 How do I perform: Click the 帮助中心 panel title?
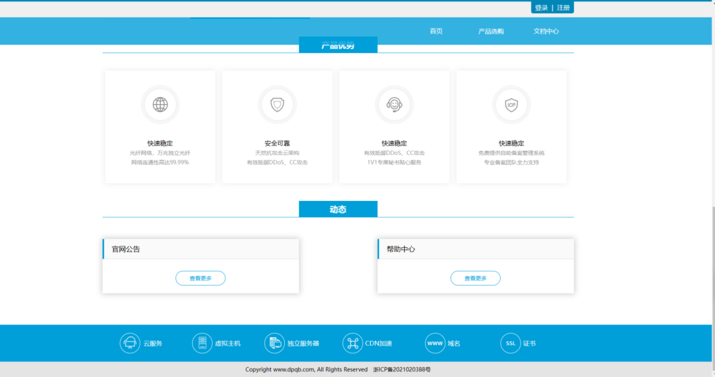401,249
